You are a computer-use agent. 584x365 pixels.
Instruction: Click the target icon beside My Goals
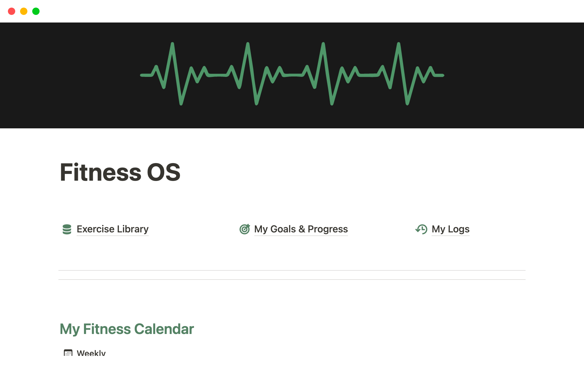245,229
